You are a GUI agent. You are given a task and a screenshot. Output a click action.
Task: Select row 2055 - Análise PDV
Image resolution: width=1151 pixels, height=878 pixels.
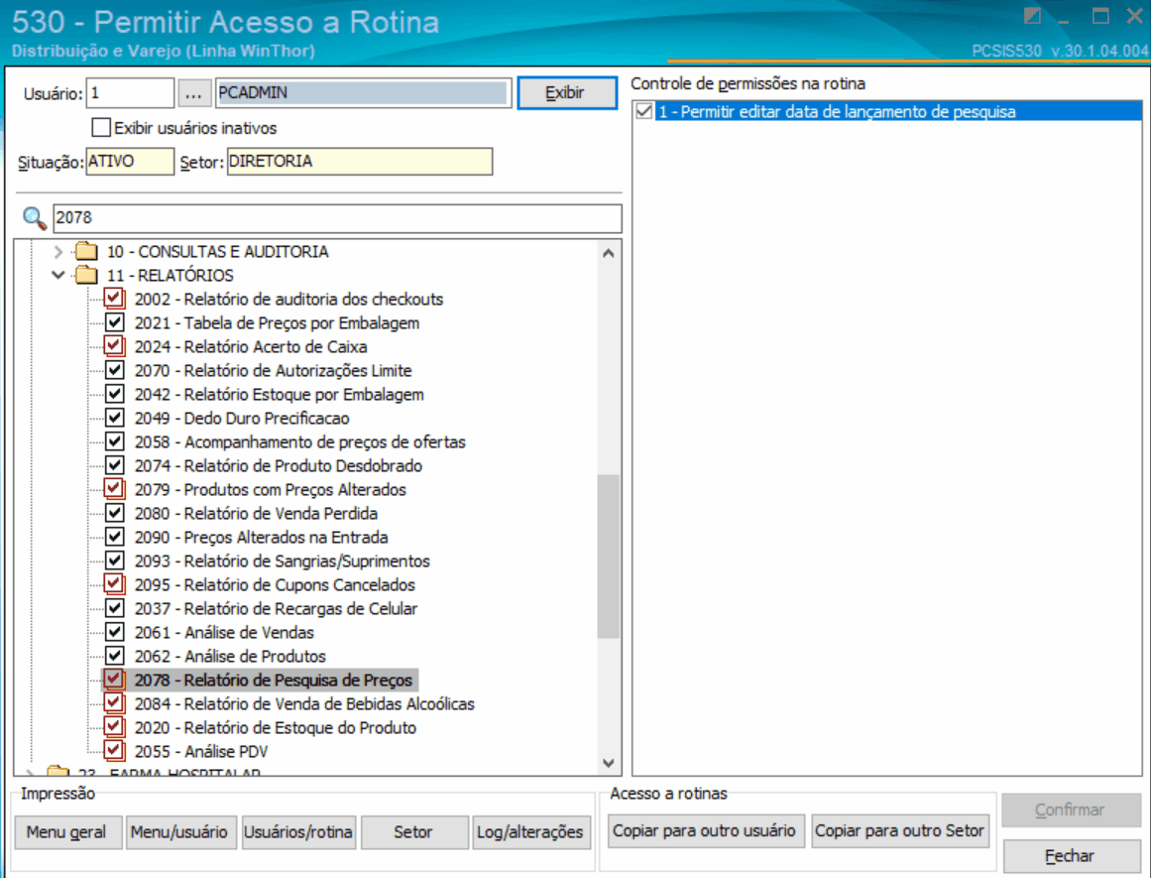pyautogui.click(x=201, y=752)
